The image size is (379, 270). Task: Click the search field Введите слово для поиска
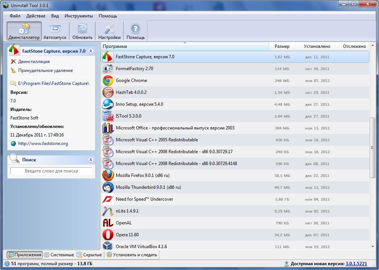click(51, 171)
